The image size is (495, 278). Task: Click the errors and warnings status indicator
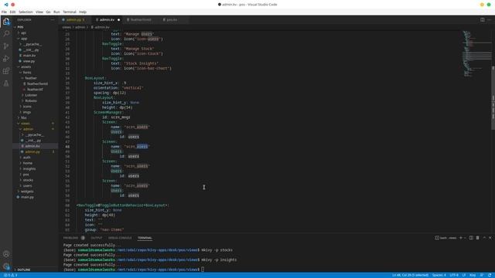tap(10, 275)
